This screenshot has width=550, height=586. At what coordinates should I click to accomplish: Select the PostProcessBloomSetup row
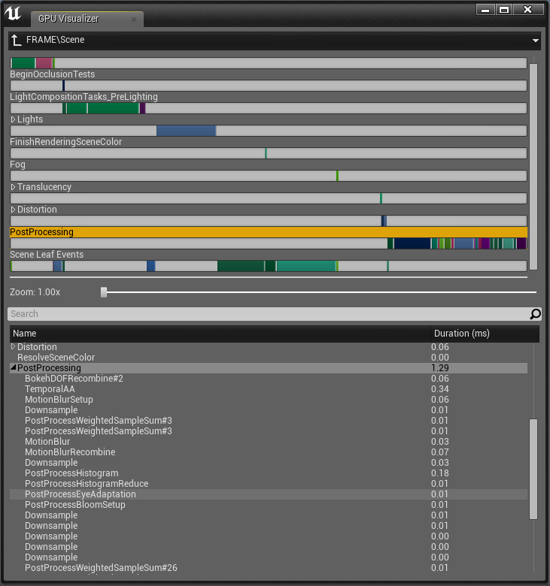pos(269,505)
